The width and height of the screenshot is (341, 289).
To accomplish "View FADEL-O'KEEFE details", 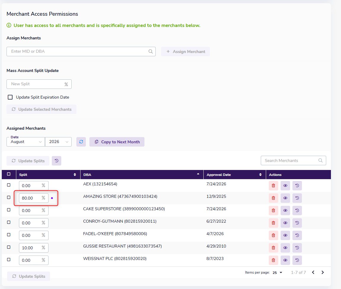I will point(285,235).
